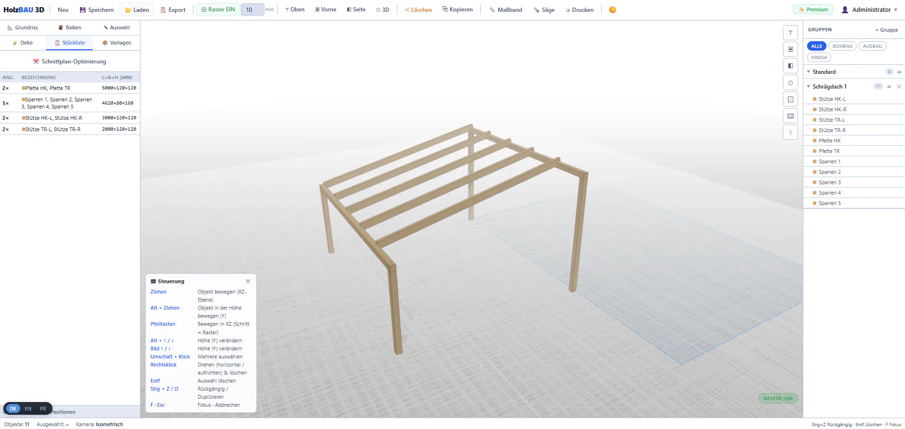Click the T icon in viewport toolbar
Image resolution: width=905 pixels, height=429 pixels.
pyautogui.click(x=791, y=33)
